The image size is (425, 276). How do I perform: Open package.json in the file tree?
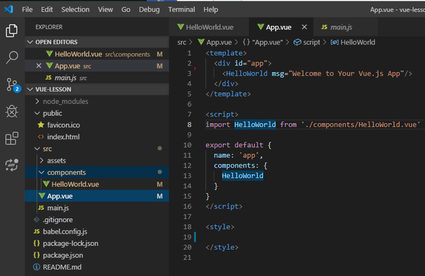point(97,255)
